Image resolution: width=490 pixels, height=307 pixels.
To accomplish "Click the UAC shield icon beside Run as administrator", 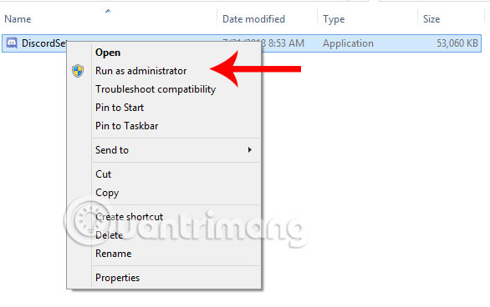I will point(78,71).
